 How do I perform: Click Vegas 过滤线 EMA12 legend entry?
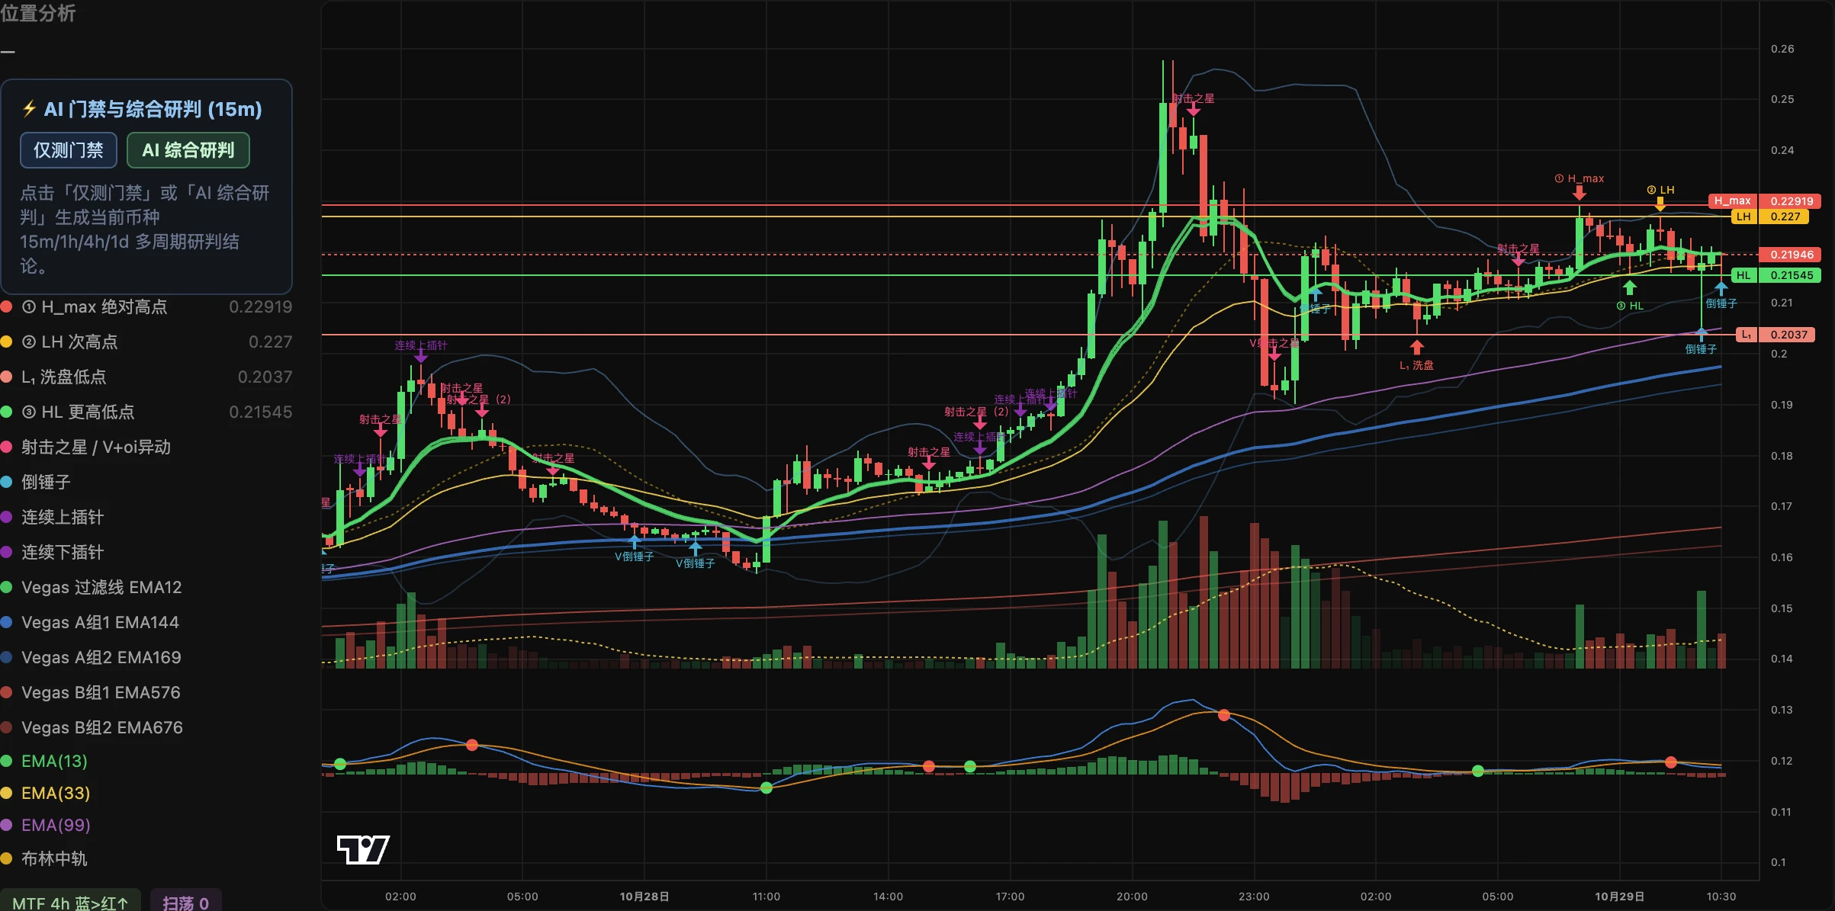(92, 587)
